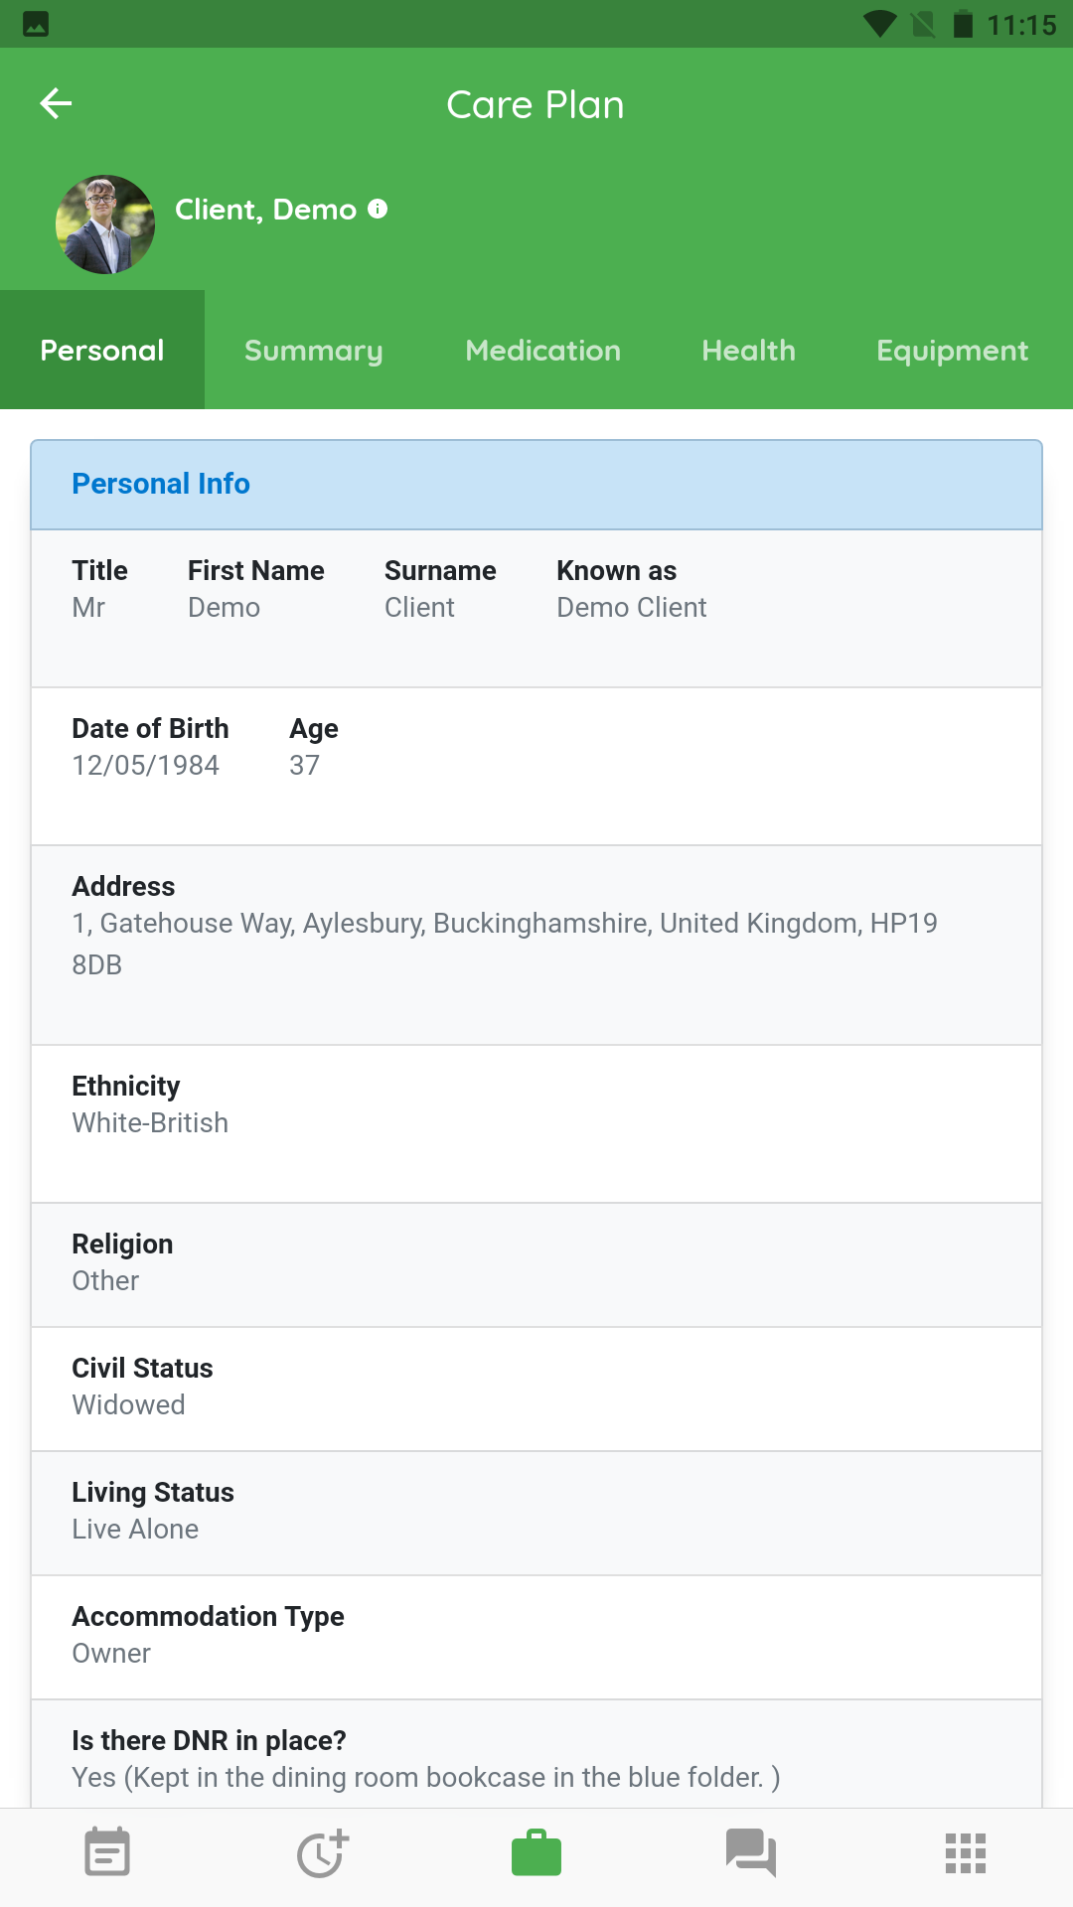
Task: Tap the Date of Birth value 12/05/1984
Action: (x=146, y=765)
